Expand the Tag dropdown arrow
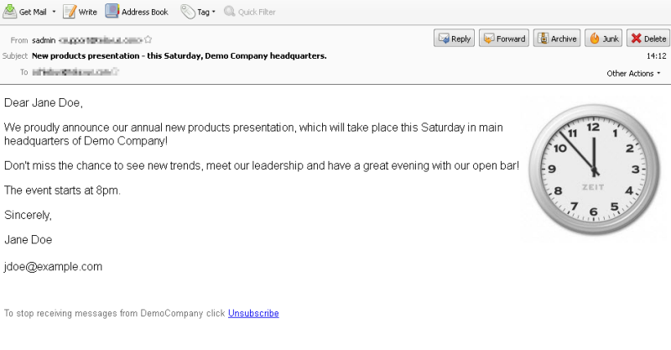Screen dimensions: 671x350 214,13
